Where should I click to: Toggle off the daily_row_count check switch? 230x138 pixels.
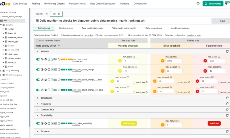pyautogui.click(x=38, y=59)
